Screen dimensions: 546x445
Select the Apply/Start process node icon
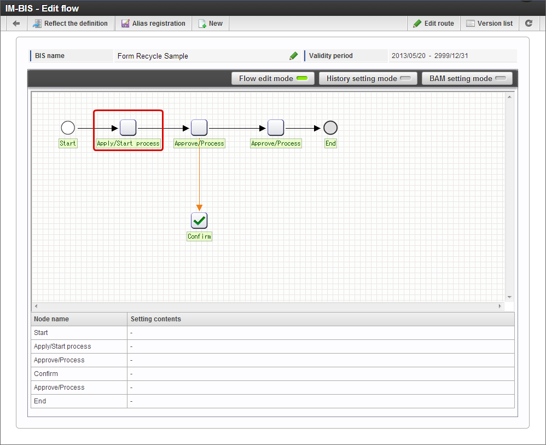point(128,128)
